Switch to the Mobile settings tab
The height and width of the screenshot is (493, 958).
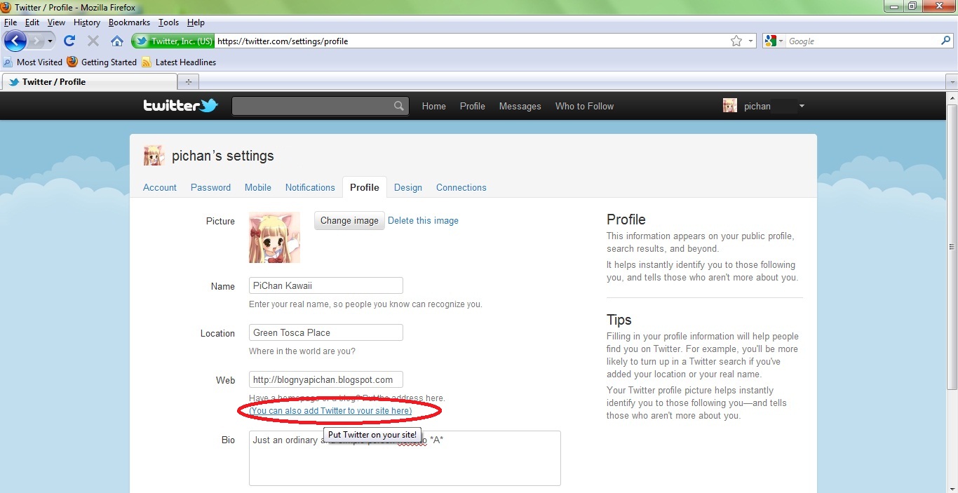(x=258, y=187)
